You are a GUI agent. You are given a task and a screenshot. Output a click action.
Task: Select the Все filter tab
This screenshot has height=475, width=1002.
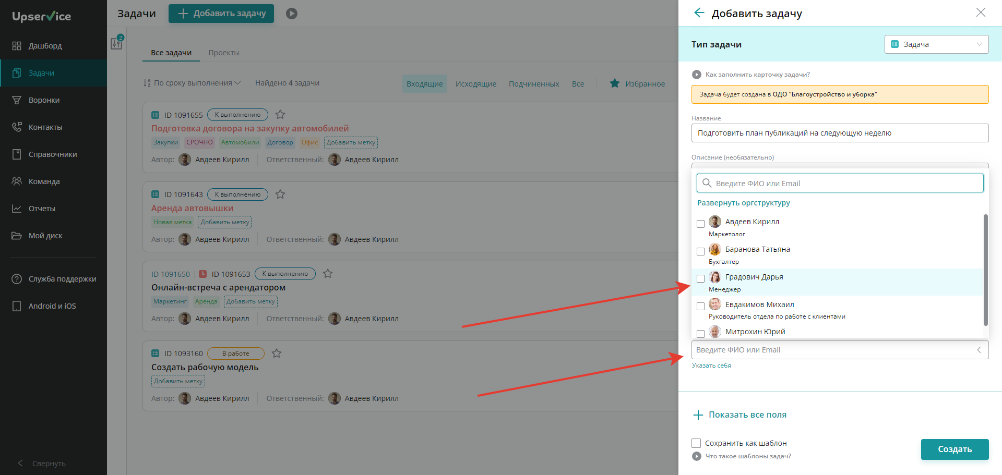pyautogui.click(x=578, y=84)
